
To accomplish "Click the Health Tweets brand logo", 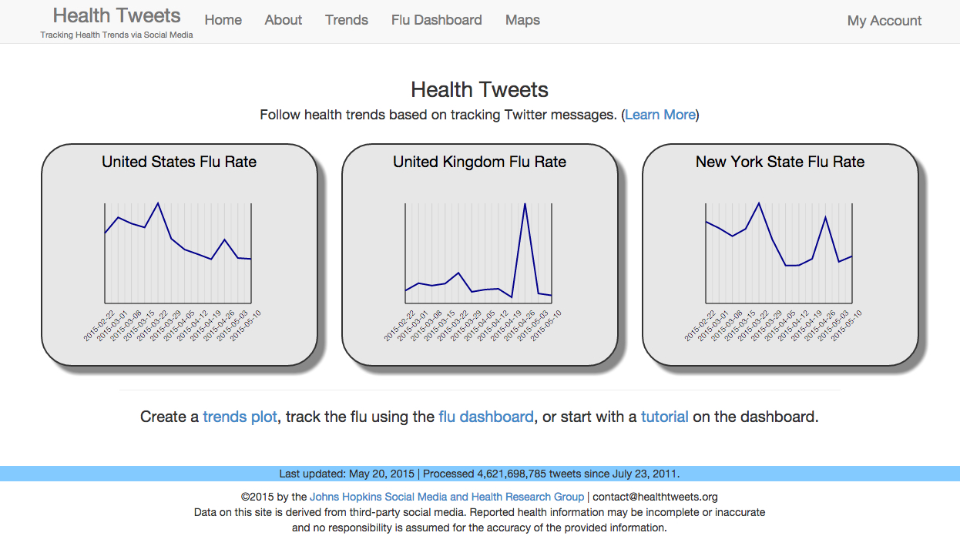I will click(116, 15).
